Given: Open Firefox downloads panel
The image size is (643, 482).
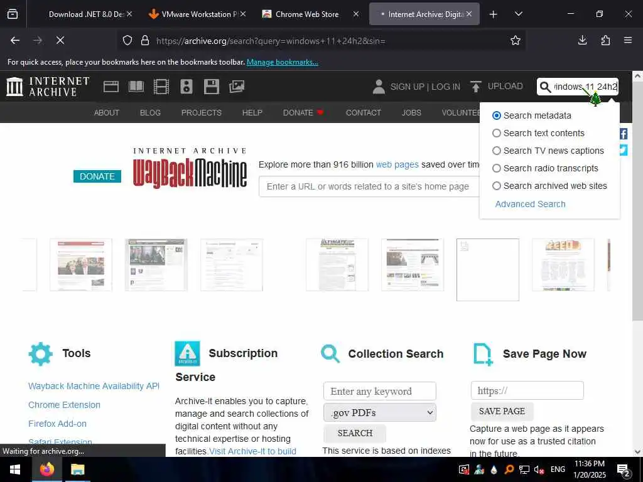Looking at the screenshot, I should tap(582, 40).
